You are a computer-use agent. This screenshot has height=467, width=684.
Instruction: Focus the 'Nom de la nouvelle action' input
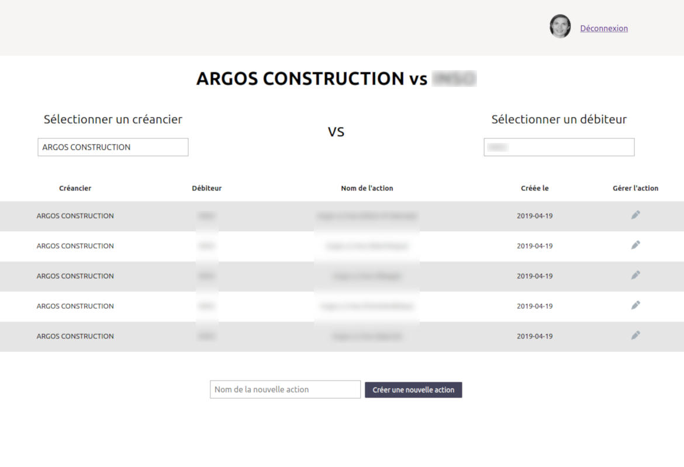pyautogui.click(x=285, y=389)
